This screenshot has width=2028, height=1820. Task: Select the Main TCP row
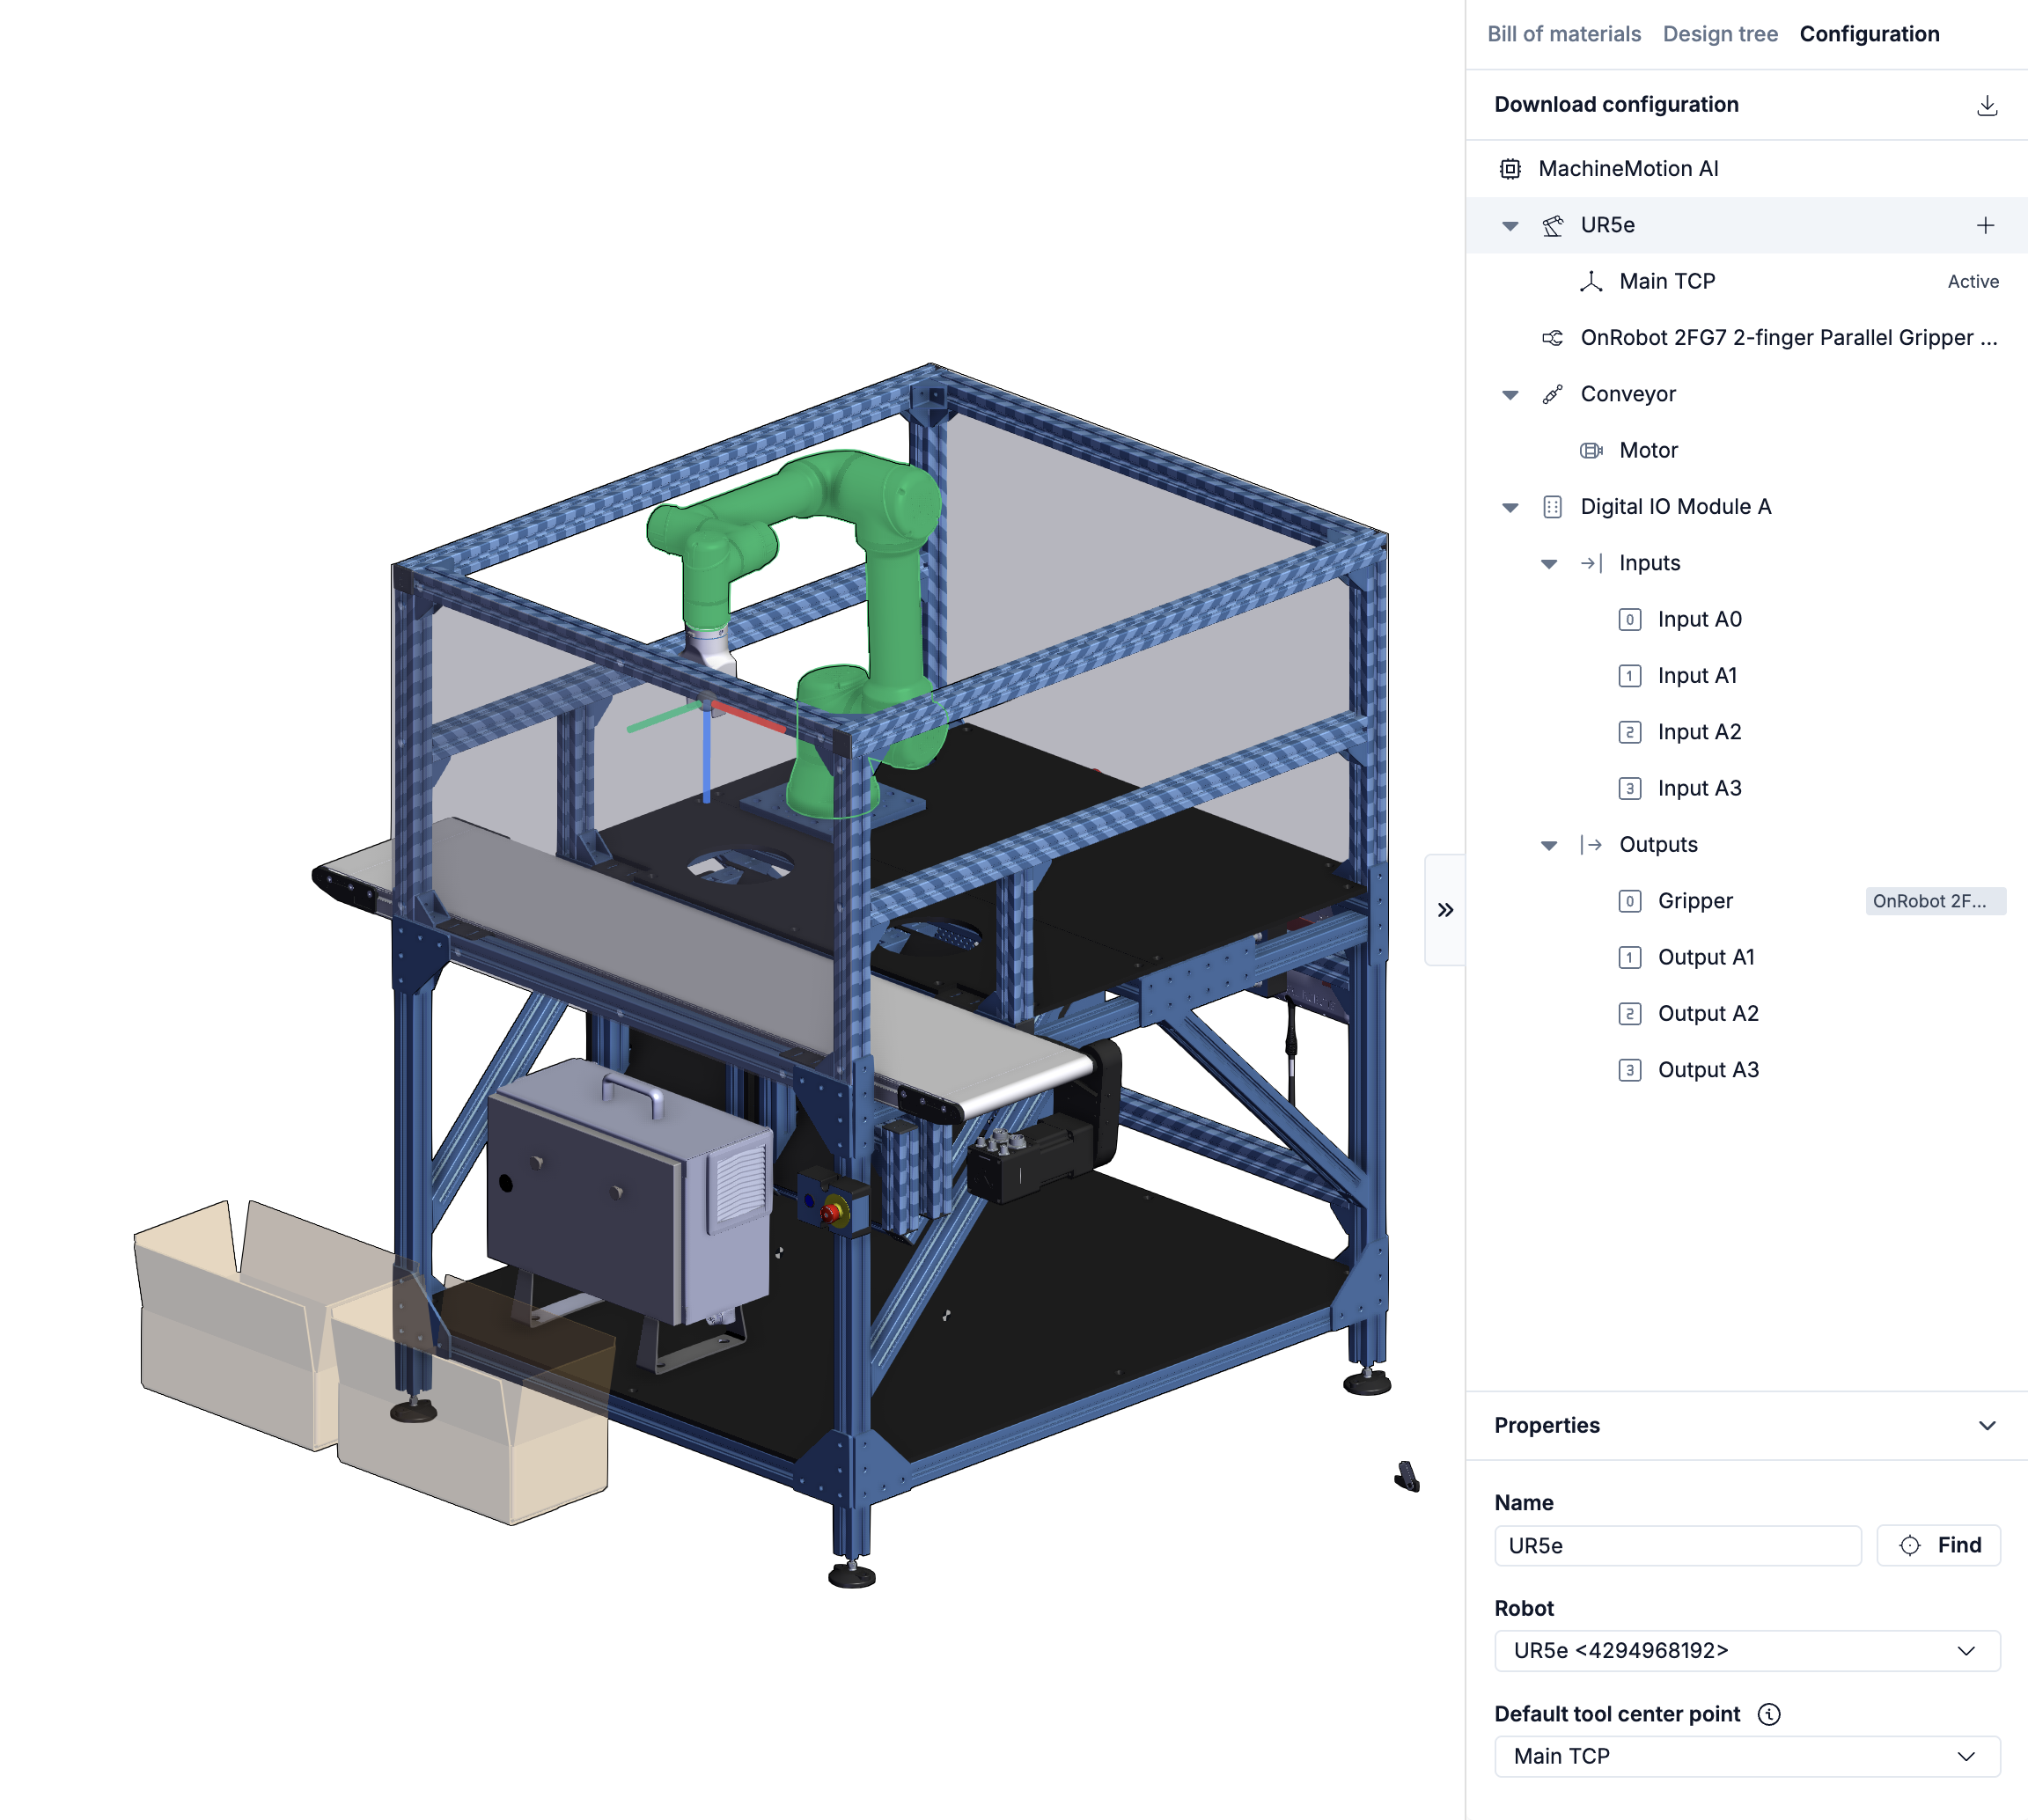pos(1746,282)
